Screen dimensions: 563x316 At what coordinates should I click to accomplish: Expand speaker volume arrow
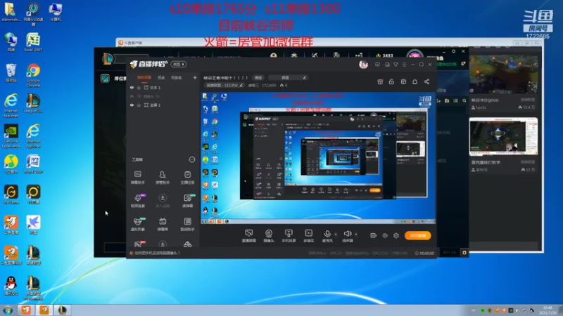click(356, 235)
